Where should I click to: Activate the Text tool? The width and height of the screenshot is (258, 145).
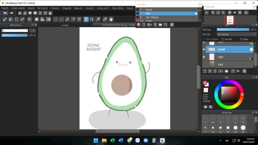86,19
